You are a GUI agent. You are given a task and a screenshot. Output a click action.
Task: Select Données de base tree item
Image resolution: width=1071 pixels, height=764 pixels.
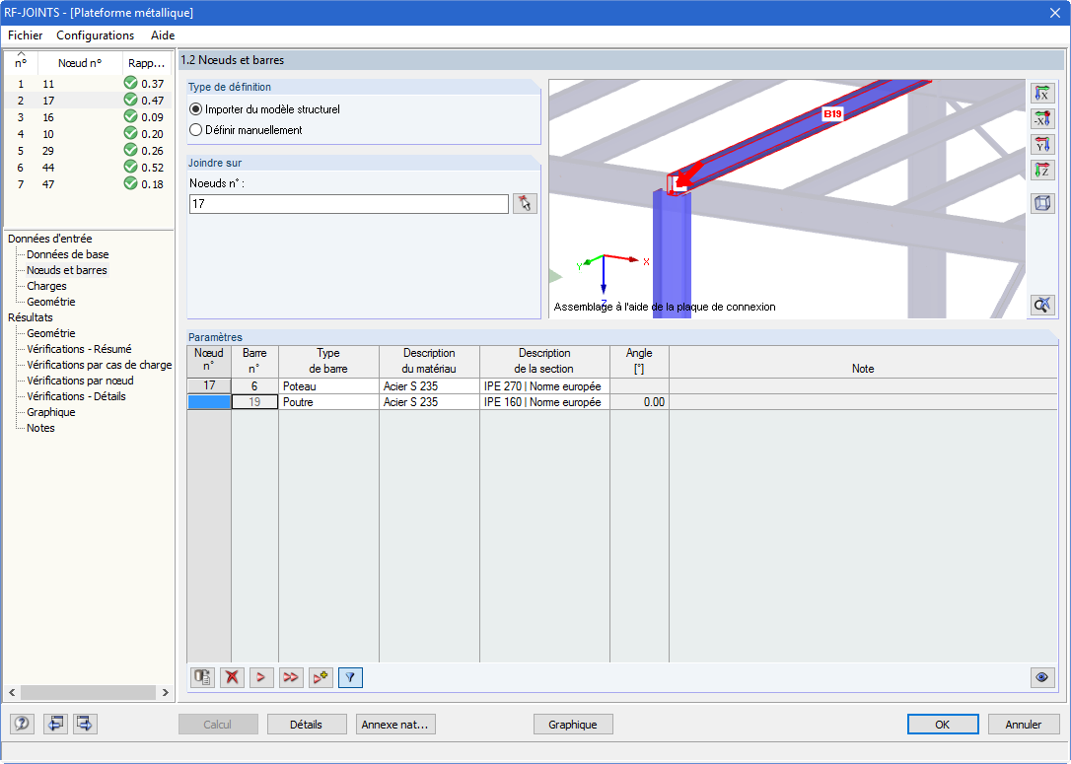click(x=68, y=254)
